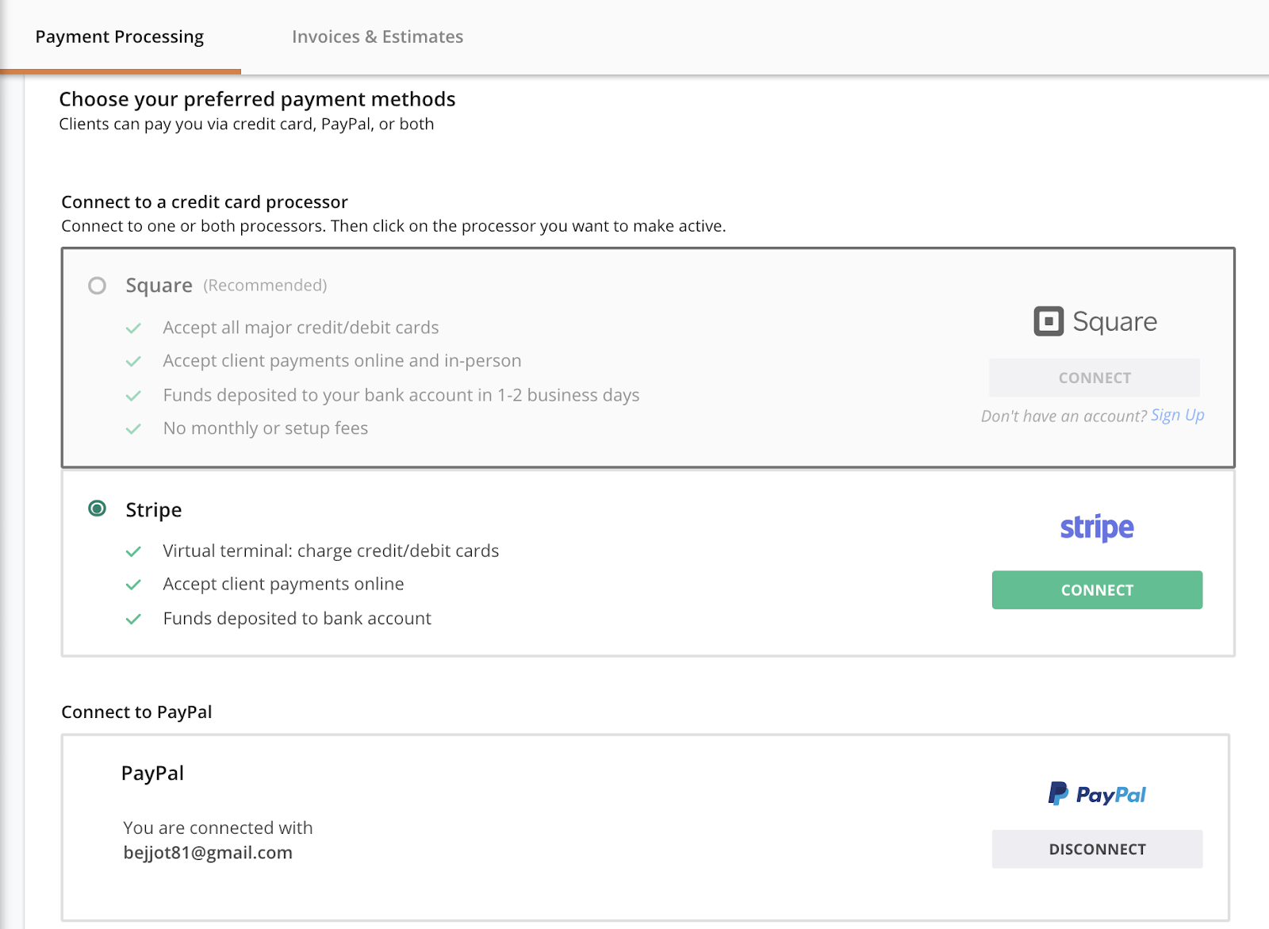Click checkmark beside Funds deposited to bank account
The width and height of the screenshot is (1269, 929).
tap(133, 619)
